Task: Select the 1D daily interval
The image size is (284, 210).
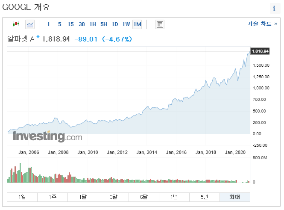Action: (x=115, y=24)
